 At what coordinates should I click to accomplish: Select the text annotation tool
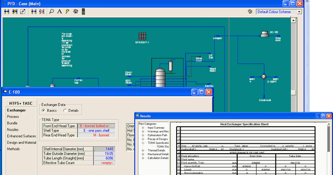point(59,12)
